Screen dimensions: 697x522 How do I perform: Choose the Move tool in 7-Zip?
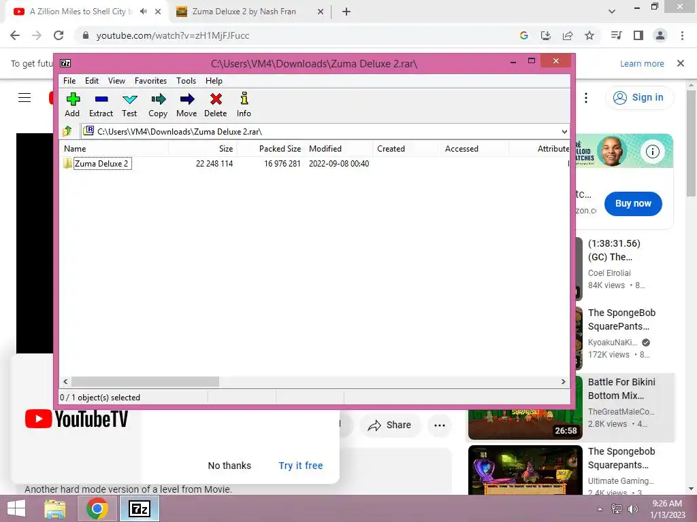click(x=187, y=105)
